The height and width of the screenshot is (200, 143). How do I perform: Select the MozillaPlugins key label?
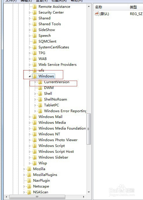(45, 175)
